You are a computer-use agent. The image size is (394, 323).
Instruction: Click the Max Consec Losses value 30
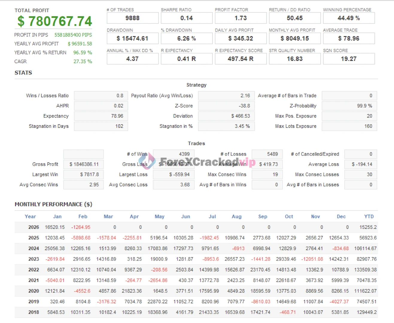(x=360, y=174)
